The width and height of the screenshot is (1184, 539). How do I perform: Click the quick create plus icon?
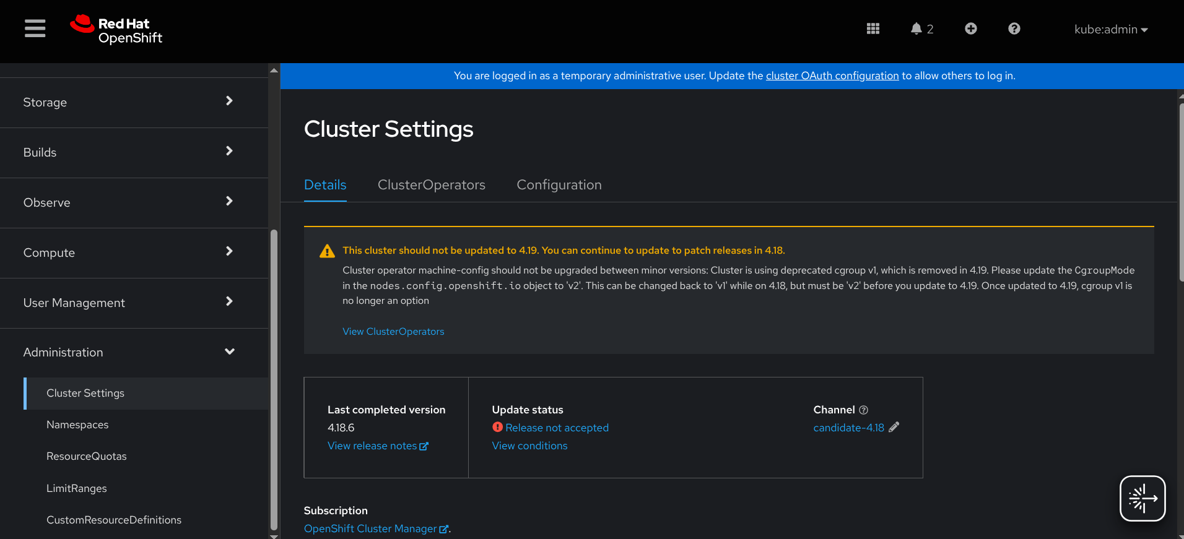pyautogui.click(x=971, y=28)
